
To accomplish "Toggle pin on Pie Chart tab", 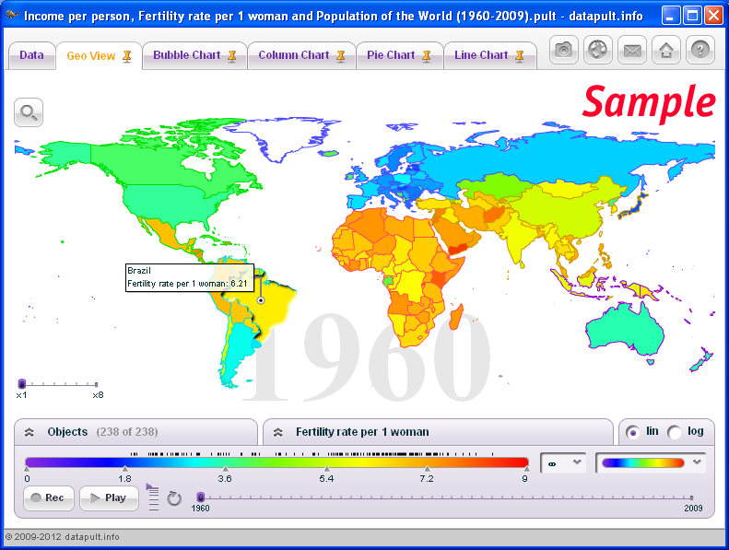I will [427, 56].
